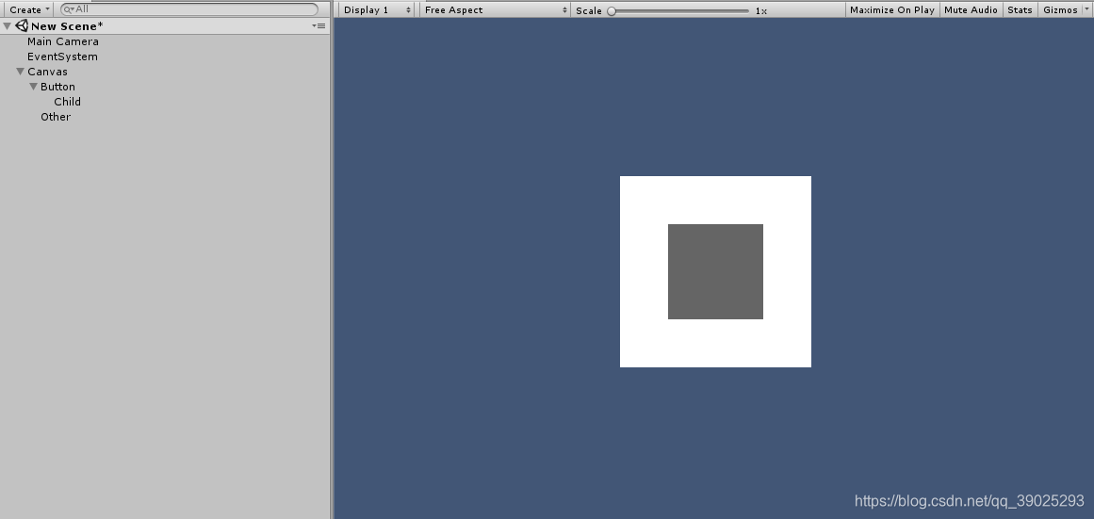1094x519 pixels.
Task: Open the search filter magnifier dropdown
Action: coord(69,9)
